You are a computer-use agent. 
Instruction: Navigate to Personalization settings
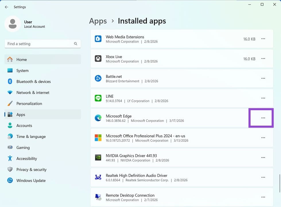(29, 103)
